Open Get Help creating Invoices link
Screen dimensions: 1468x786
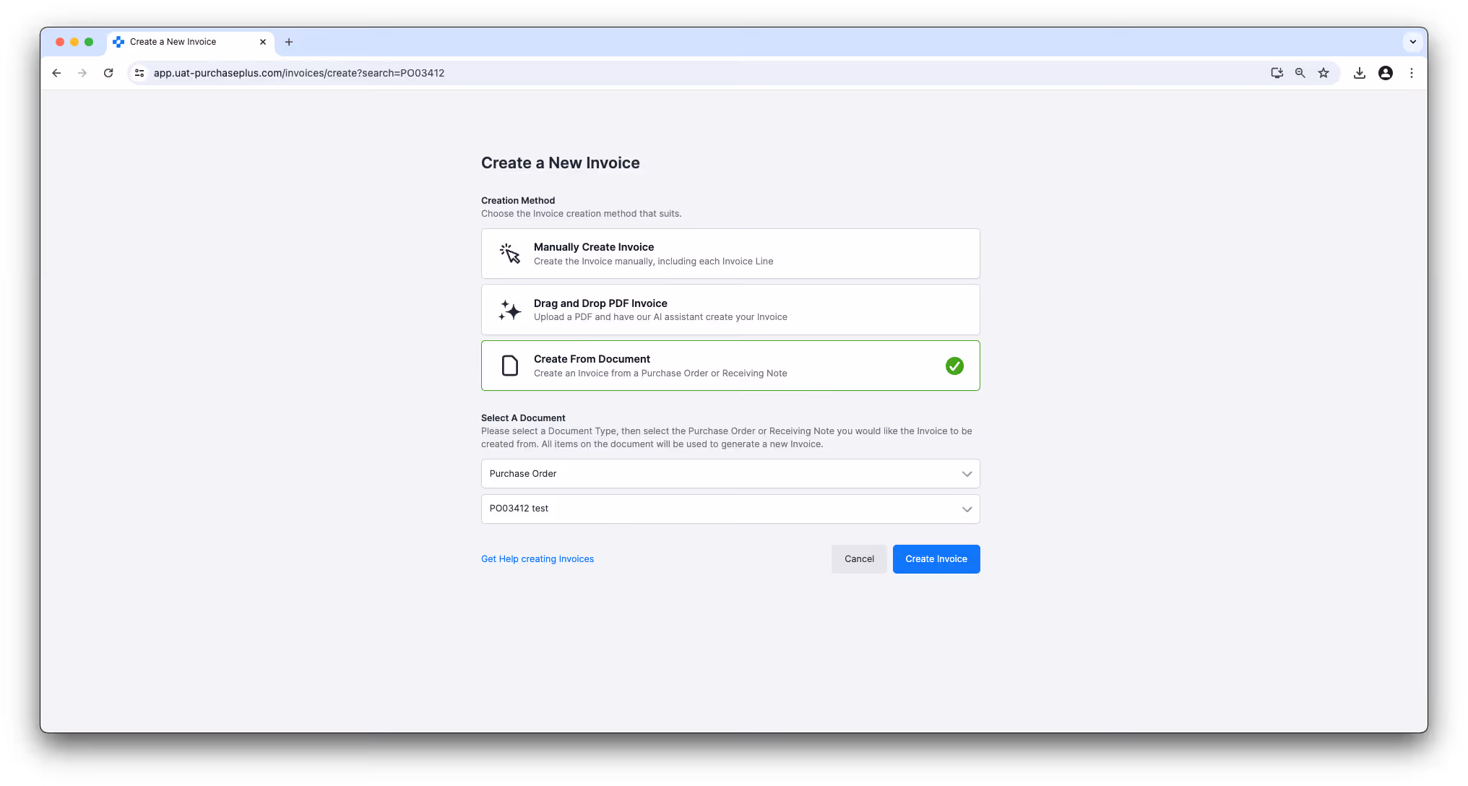point(537,559)
